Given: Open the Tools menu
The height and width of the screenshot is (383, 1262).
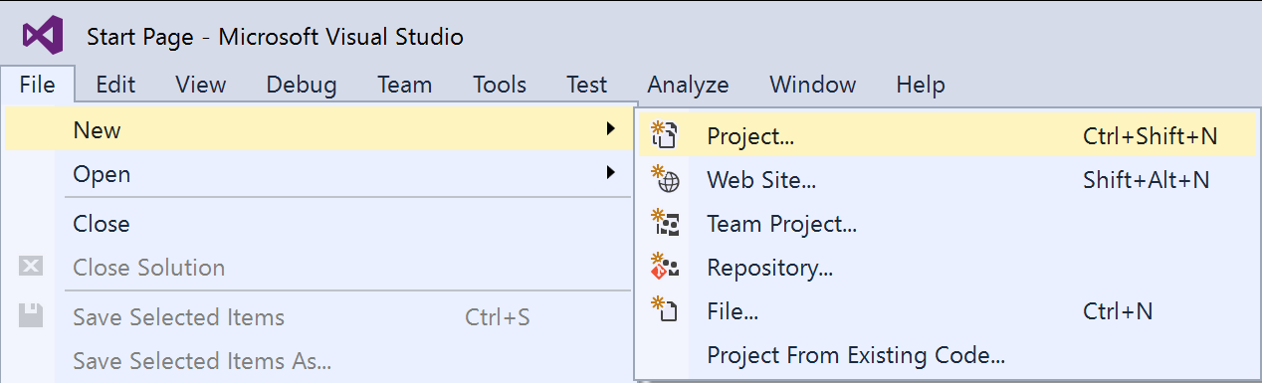Looking at the screenshot, I should 500,85.
